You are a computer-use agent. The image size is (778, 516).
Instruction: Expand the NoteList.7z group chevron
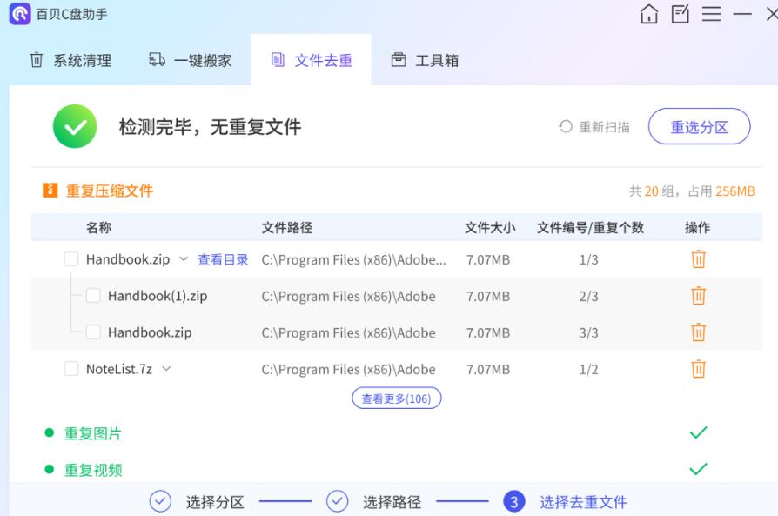tap(166, 369)
